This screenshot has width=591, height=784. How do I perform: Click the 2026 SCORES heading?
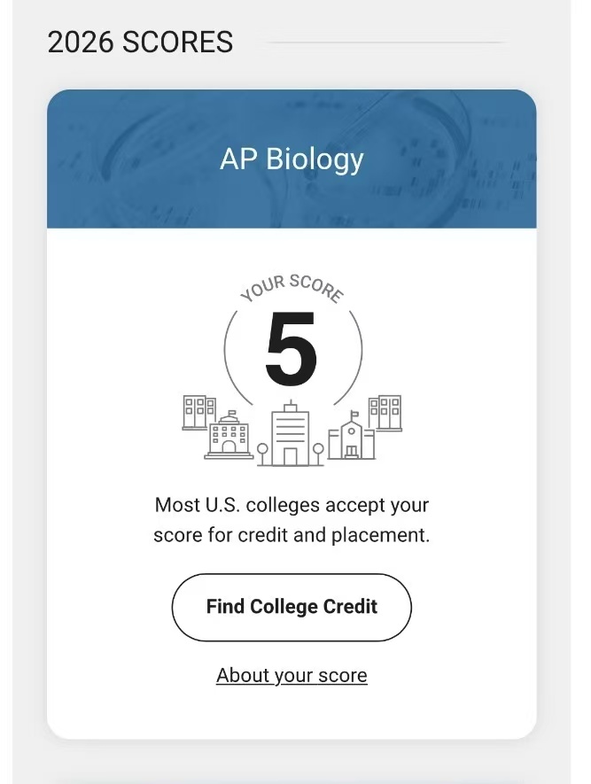click(141, 42)
